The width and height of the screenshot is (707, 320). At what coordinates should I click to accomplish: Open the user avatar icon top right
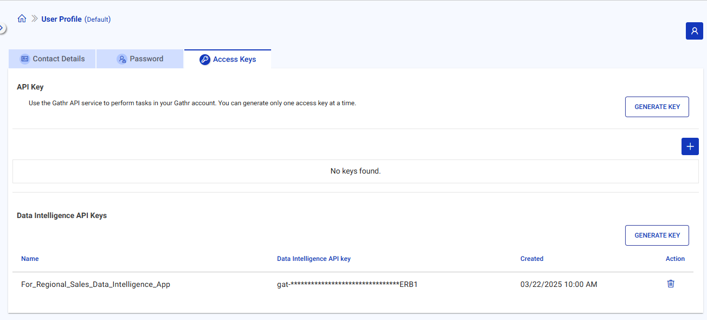pyautogui.click(x=695, y=31)
